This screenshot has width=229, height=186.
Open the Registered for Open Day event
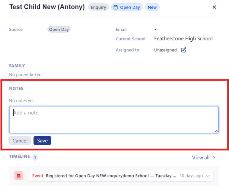(x=111, y=176)
